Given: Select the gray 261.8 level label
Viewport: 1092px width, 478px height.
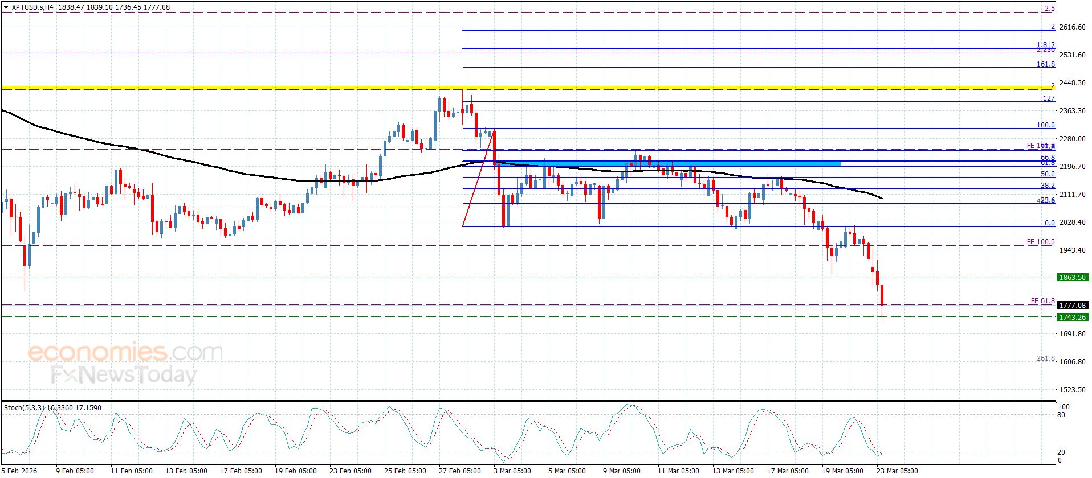Looking at the screenshot, I should pos(1045,358).
